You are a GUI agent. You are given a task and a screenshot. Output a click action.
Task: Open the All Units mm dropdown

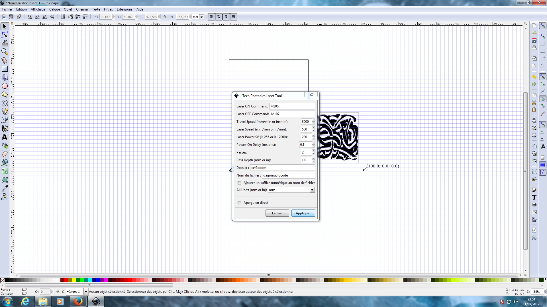312,190
